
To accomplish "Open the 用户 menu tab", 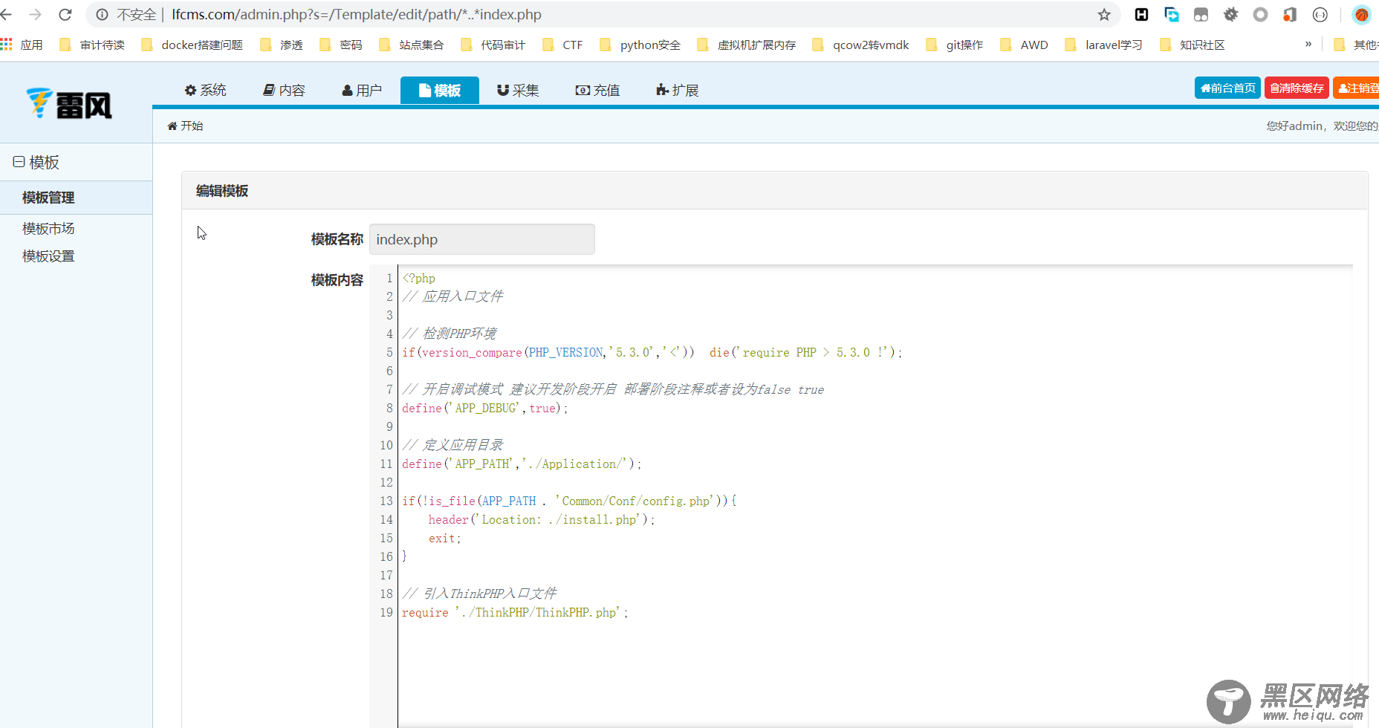I will (362, 90).
